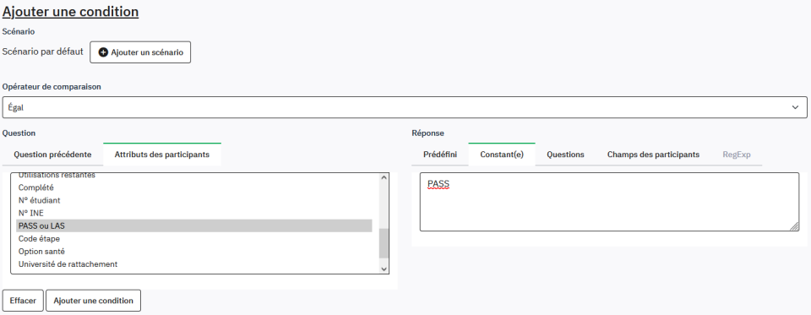
Task: Click the chevron arrow of the Égal selector
Action: [795, 107]
